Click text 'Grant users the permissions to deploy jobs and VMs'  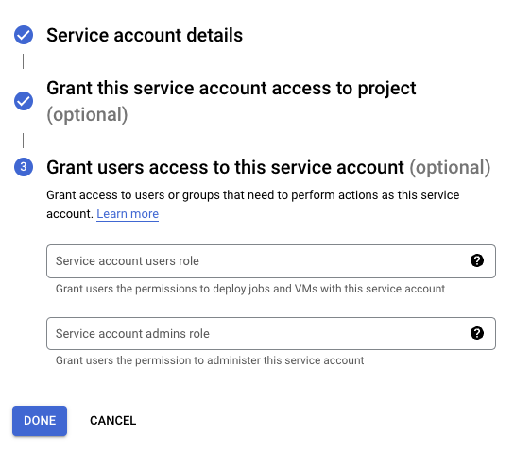pyautogui.click(x=186, y=289)
